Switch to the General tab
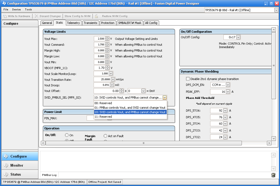Screen dimensions: 280x186 tap(47, 23)
